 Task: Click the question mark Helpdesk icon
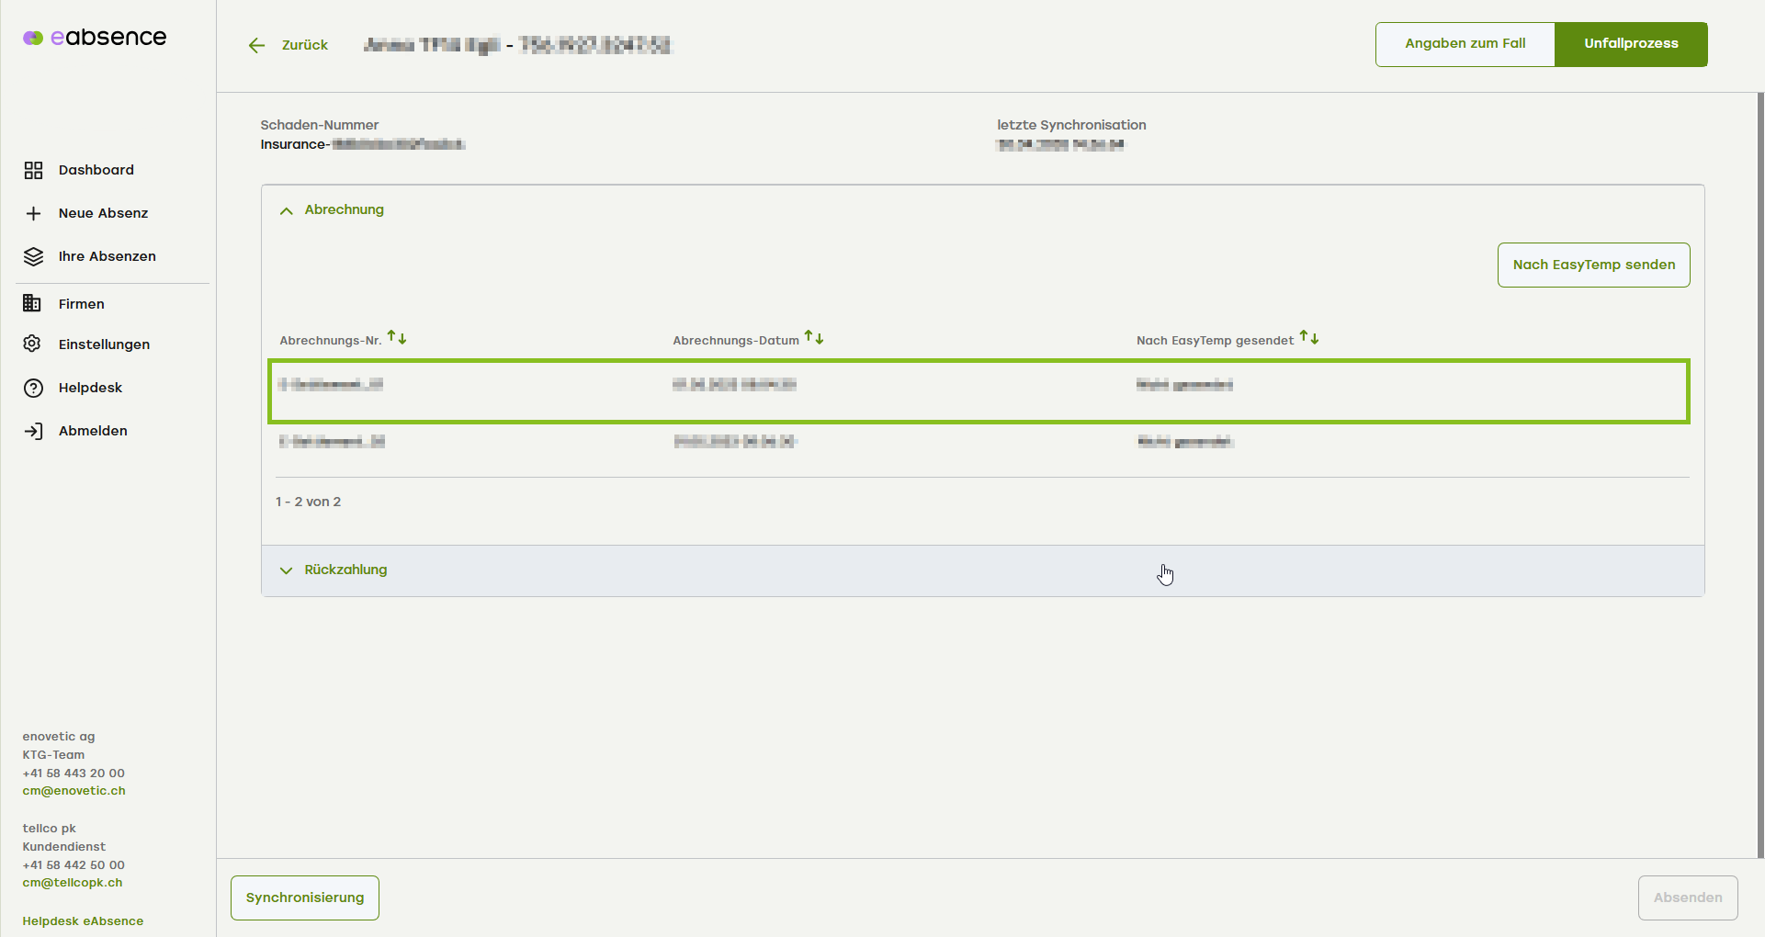click(x=33, y=388)
